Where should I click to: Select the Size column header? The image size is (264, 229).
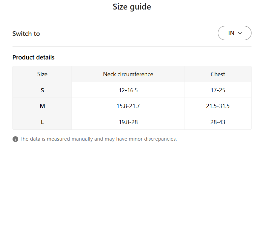coord(42,74)
